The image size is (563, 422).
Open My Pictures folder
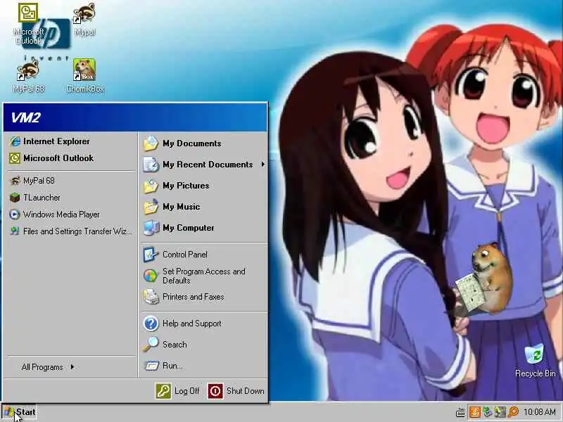(203, 186)
